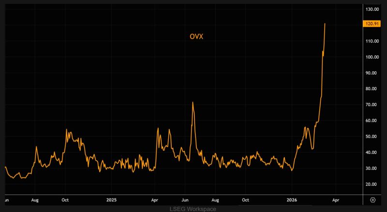The image size is (387, 212).
Task: Click the Apr label right of 2026
Action: 336,199
